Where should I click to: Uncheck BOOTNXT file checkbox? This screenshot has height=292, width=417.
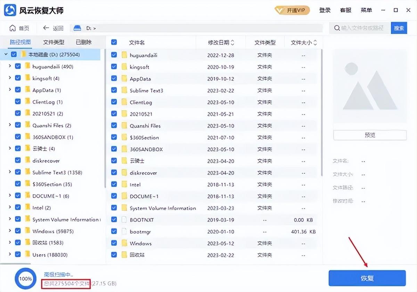(x=114, y=220)
